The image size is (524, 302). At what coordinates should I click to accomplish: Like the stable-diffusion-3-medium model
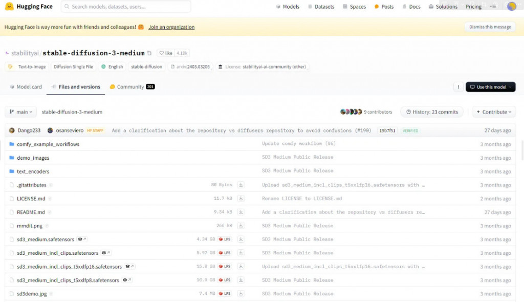pyautogui.click(x=166, y=53)
